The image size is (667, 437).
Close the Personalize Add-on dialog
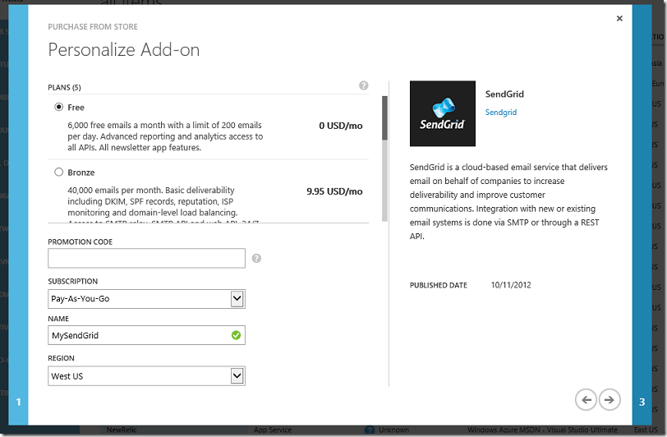(x=619, y=18)
